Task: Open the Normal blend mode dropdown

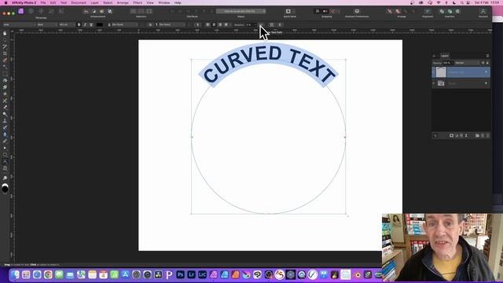Action: click(467, 63)
